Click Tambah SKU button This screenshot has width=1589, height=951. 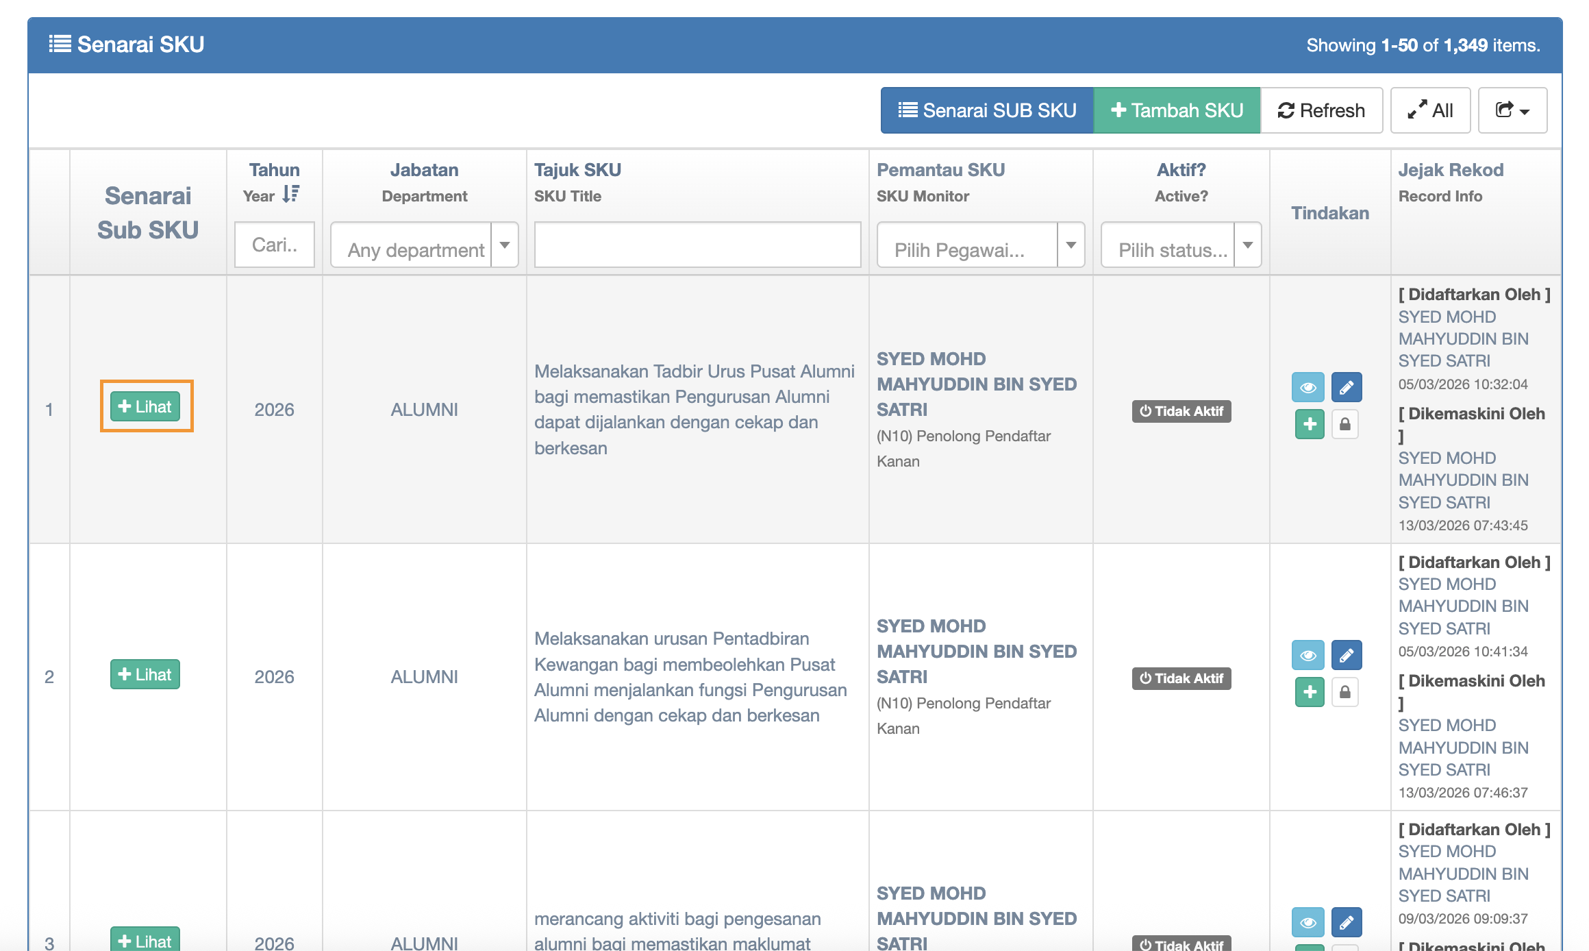click(1176, 110)
